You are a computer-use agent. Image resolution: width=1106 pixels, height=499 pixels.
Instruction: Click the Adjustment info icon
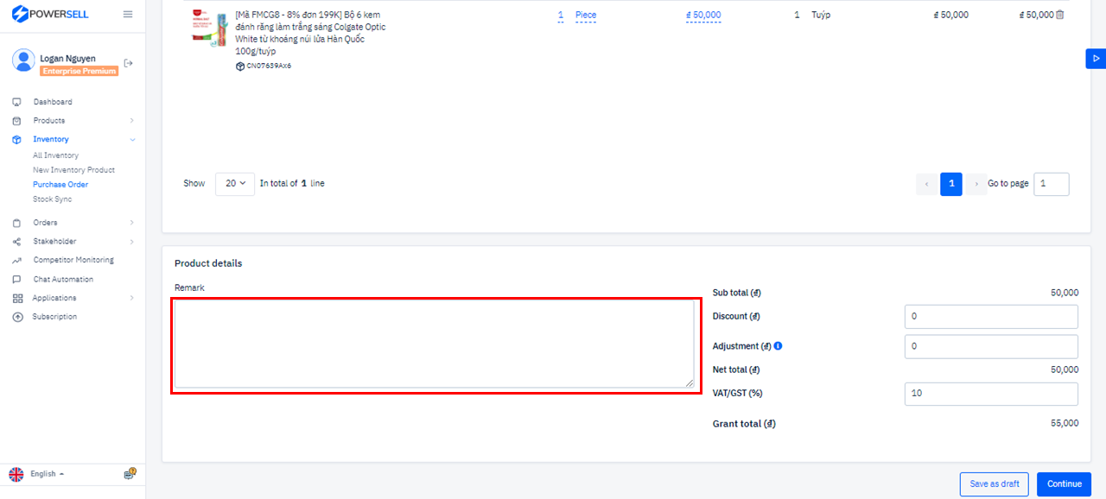(x=779, y=346)
